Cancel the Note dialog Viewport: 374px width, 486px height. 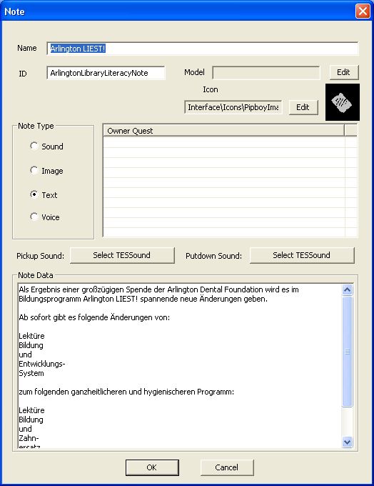[x=227, y=467]
